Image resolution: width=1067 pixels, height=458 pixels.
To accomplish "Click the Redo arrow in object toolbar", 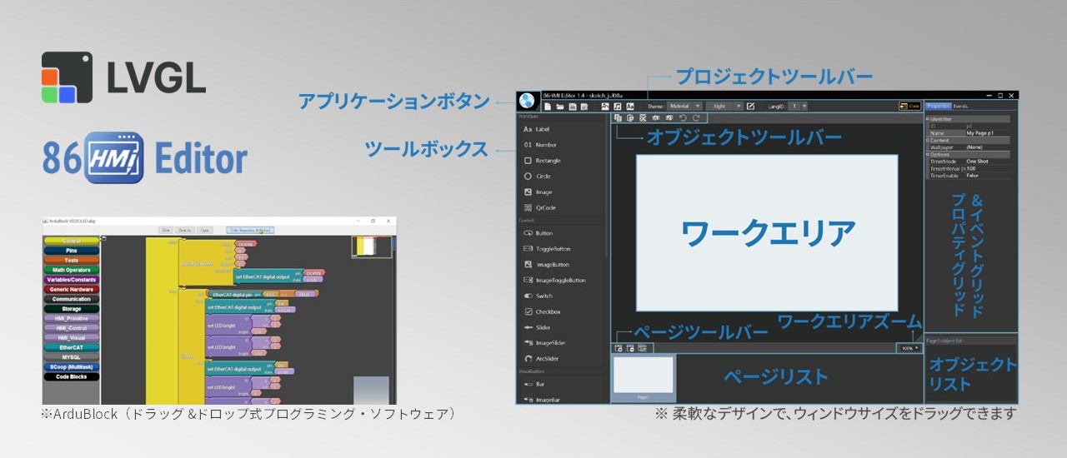I will point(696,118).
